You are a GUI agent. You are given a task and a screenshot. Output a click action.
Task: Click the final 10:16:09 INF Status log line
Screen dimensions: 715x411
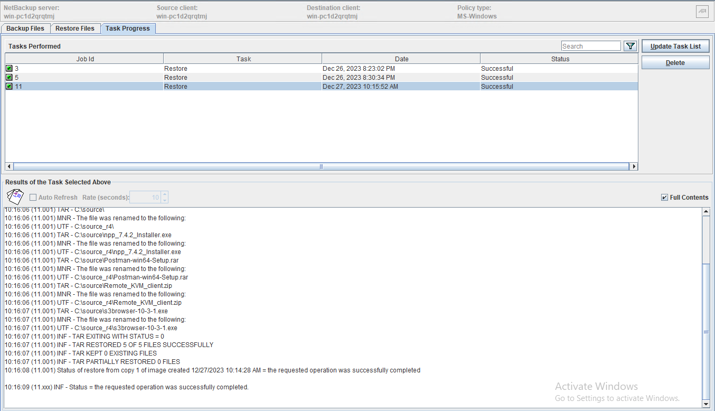[x=126, y=387]
